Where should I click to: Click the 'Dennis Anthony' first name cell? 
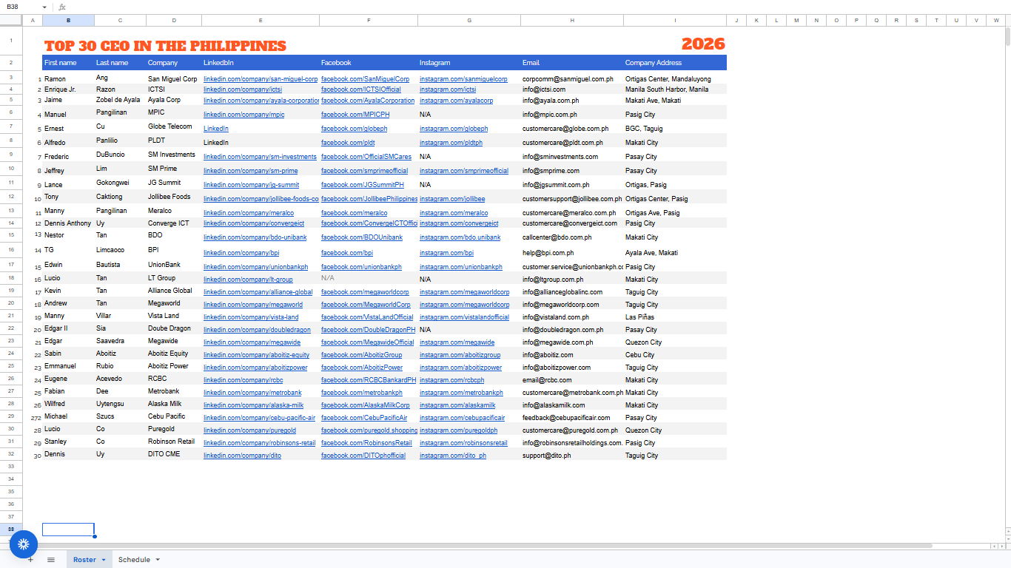[x=68, y=223]
